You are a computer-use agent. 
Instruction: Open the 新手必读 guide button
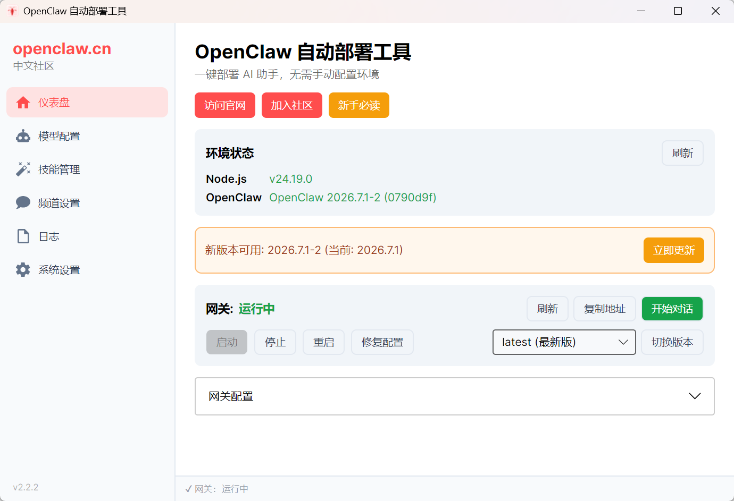coord(359,105)
